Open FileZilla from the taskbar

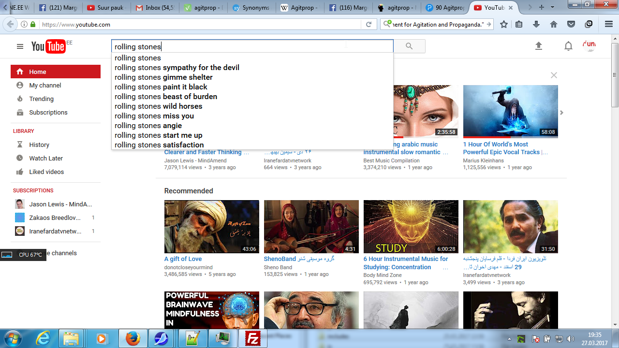click(x=253, y=338)
